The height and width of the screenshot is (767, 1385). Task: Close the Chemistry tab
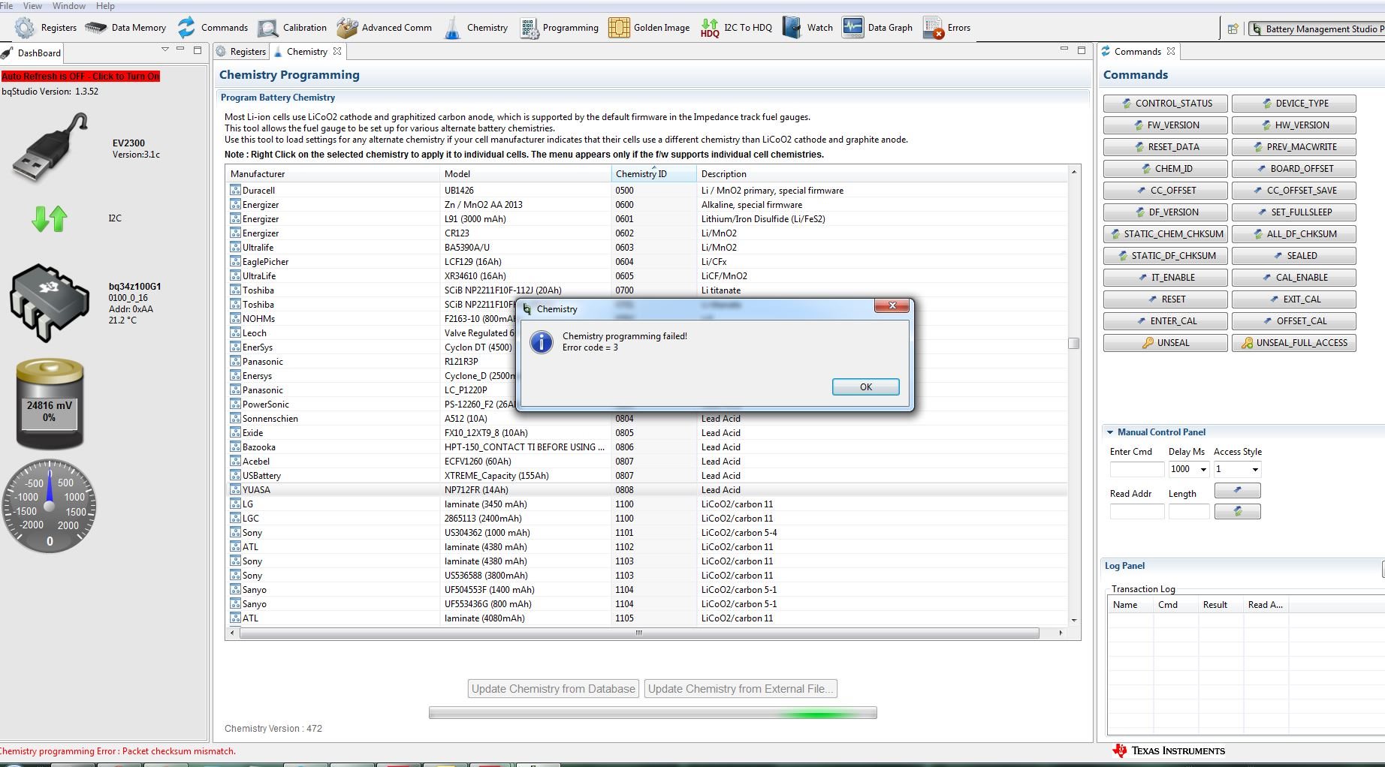pyautogui.click(x=337, y=52)
